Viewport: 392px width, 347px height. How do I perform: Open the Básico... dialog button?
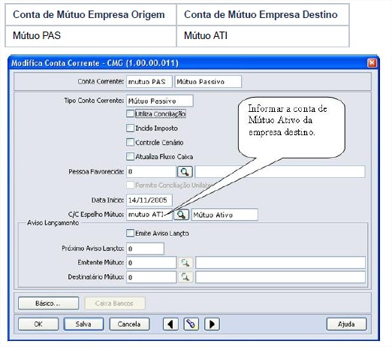click(x=48, y=303)
